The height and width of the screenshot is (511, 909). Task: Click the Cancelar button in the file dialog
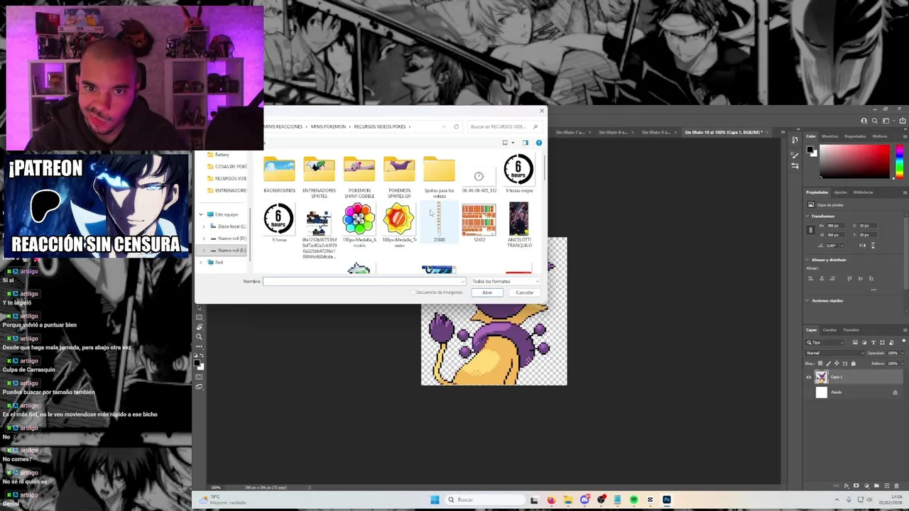525,292
